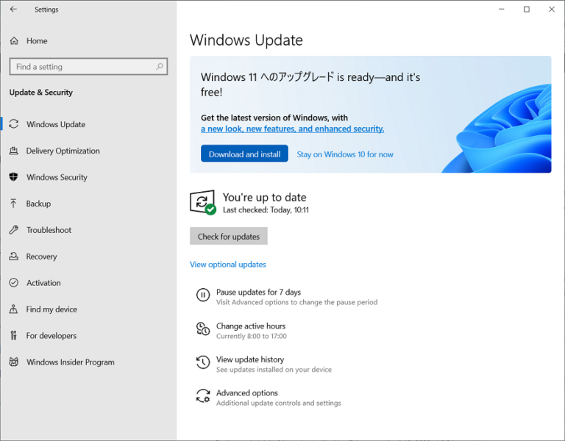The width and height of the screenshot is (565, 441).
Task: Click the Troubleshoot wrench icon
Action: [x=14, y=229]
